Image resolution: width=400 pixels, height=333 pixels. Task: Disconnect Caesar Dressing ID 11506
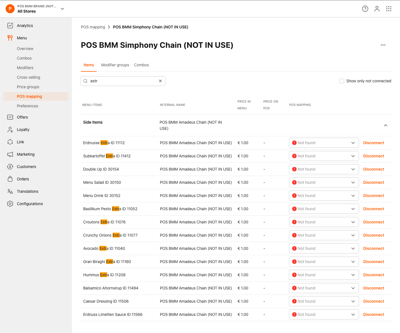pyautogui.click(x=374, y=301)
